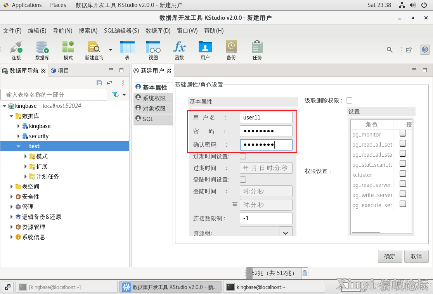Toggle 级联删除权限 checkbox
This screenshot has height=294, width=433.
[349, 100]
